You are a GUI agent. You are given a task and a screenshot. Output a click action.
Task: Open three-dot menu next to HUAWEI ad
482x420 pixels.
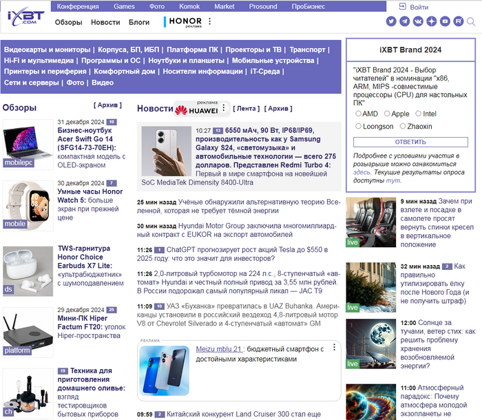224,107
